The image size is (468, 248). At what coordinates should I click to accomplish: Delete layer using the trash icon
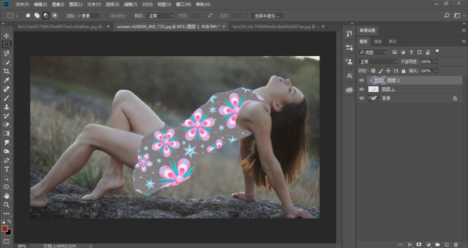[x=456, y=245]
